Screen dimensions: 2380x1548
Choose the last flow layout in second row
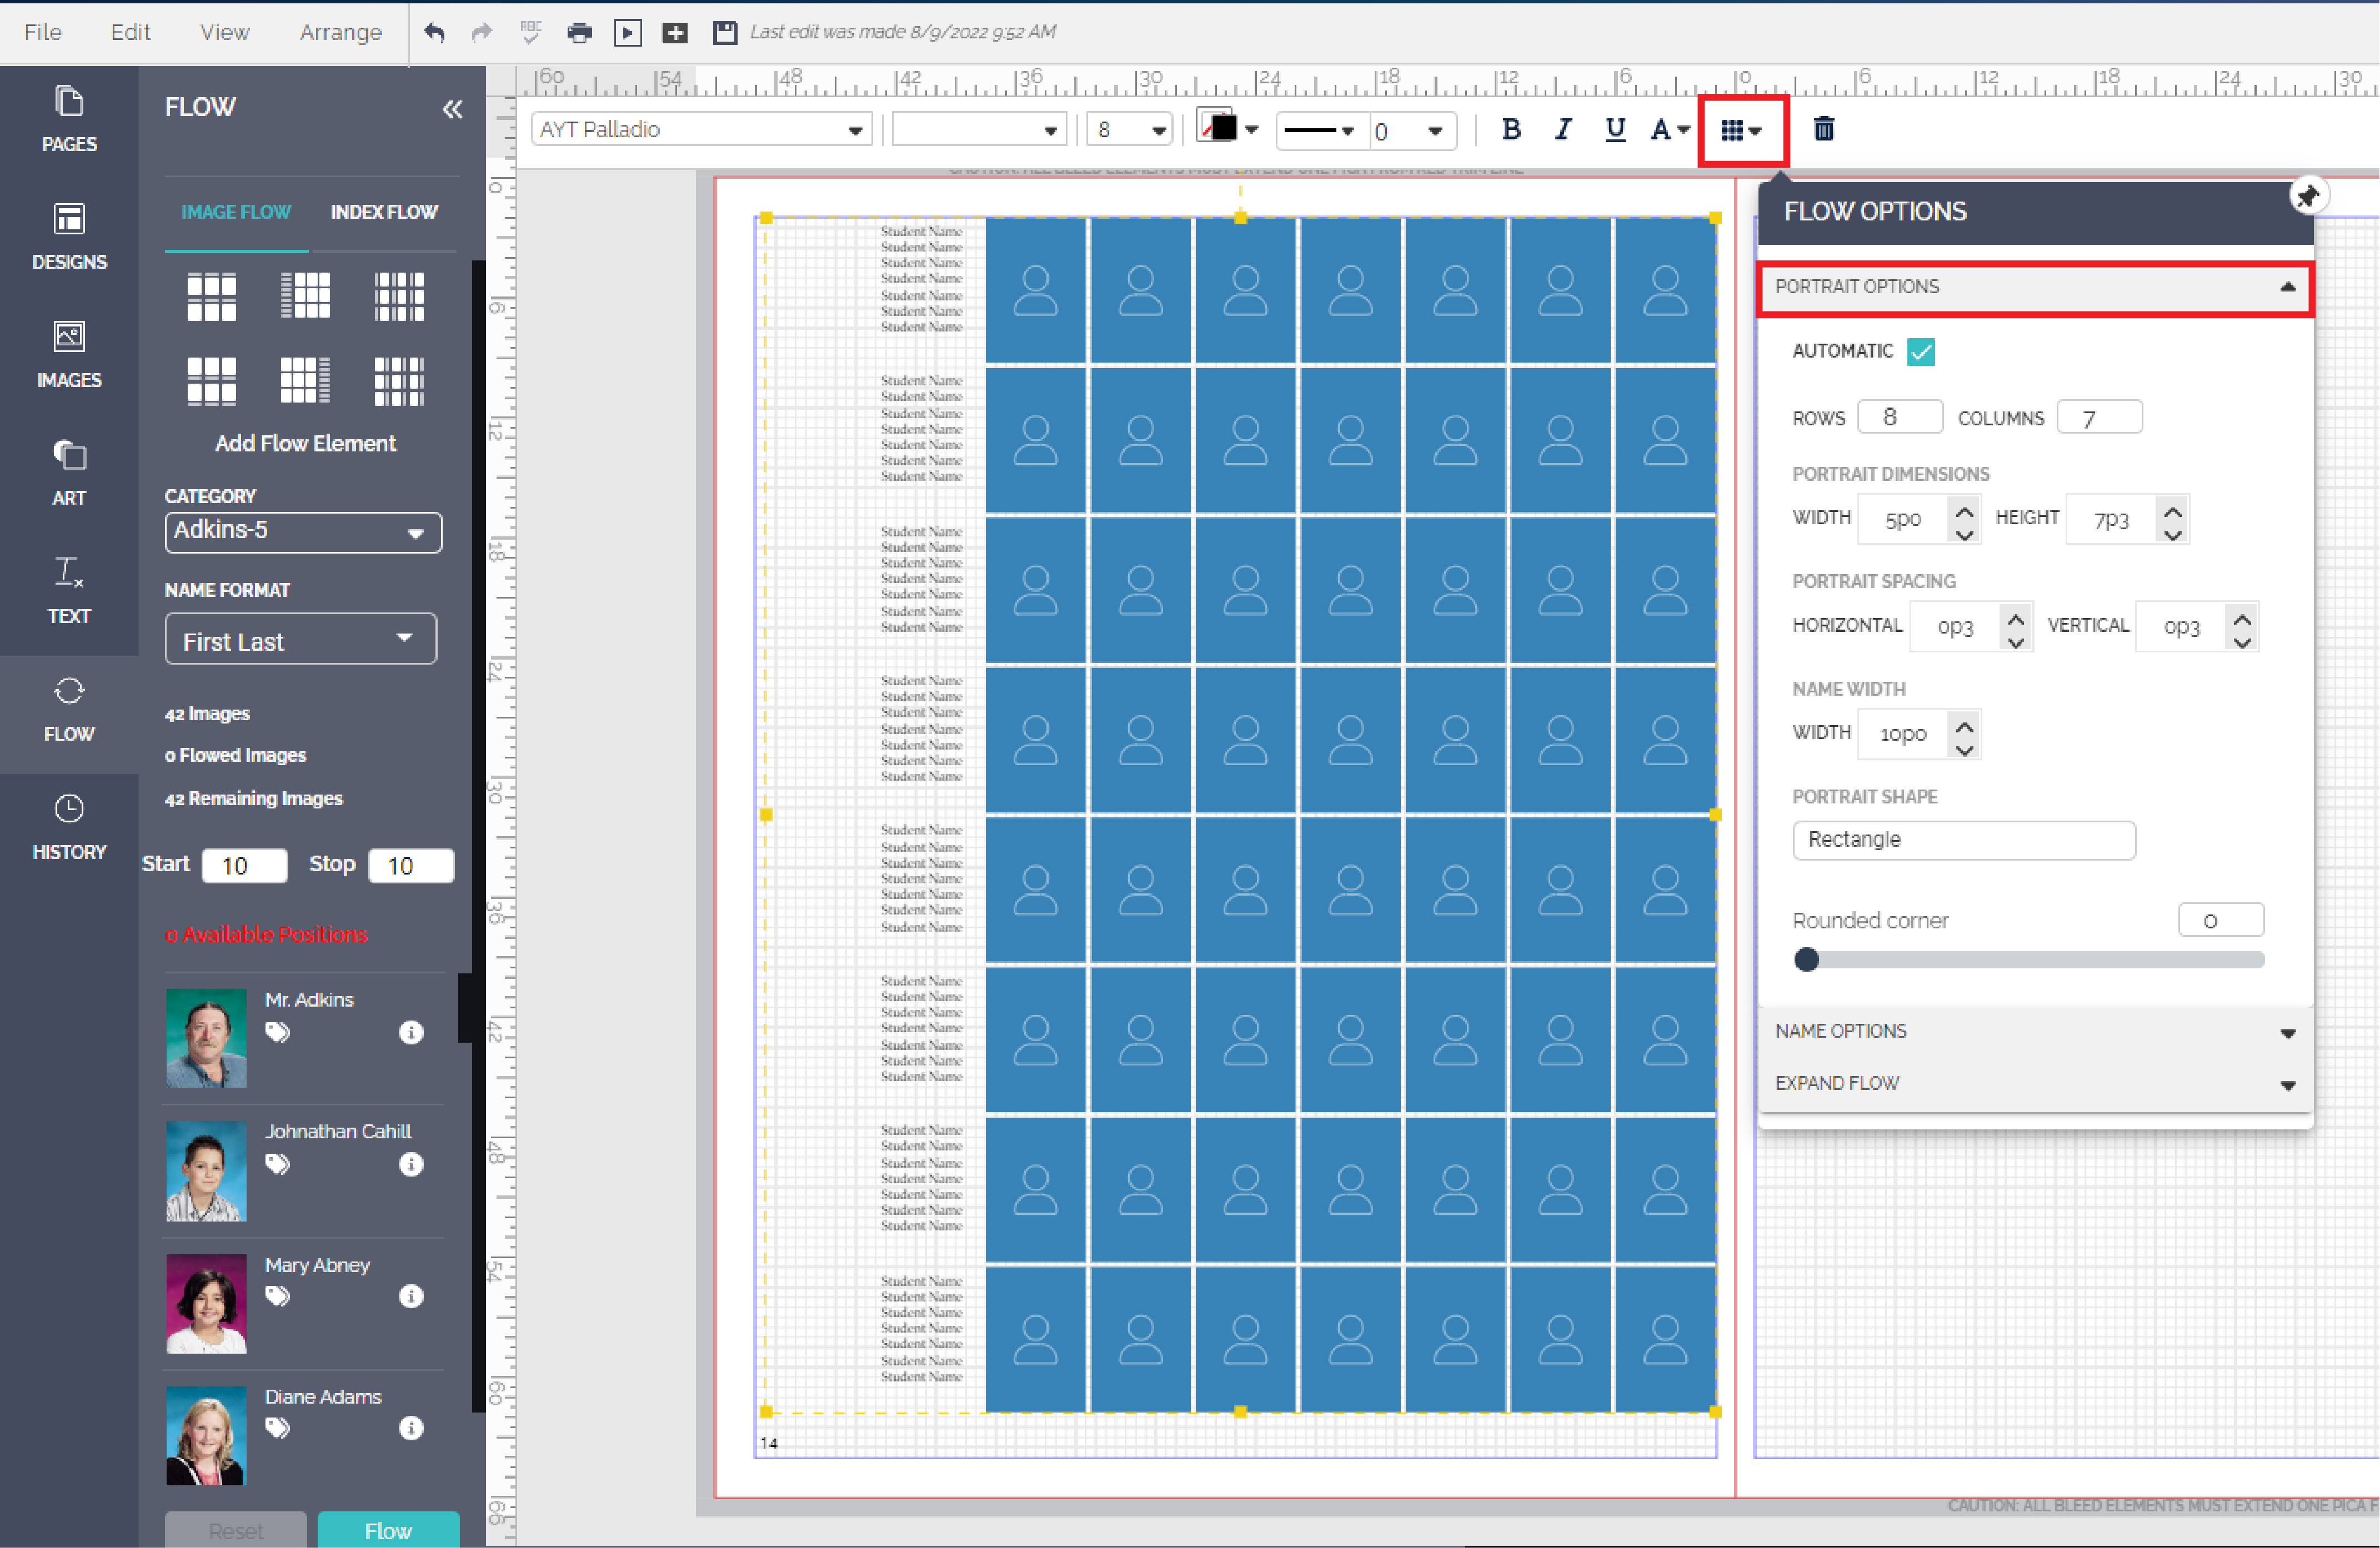[x=399, y=381]
